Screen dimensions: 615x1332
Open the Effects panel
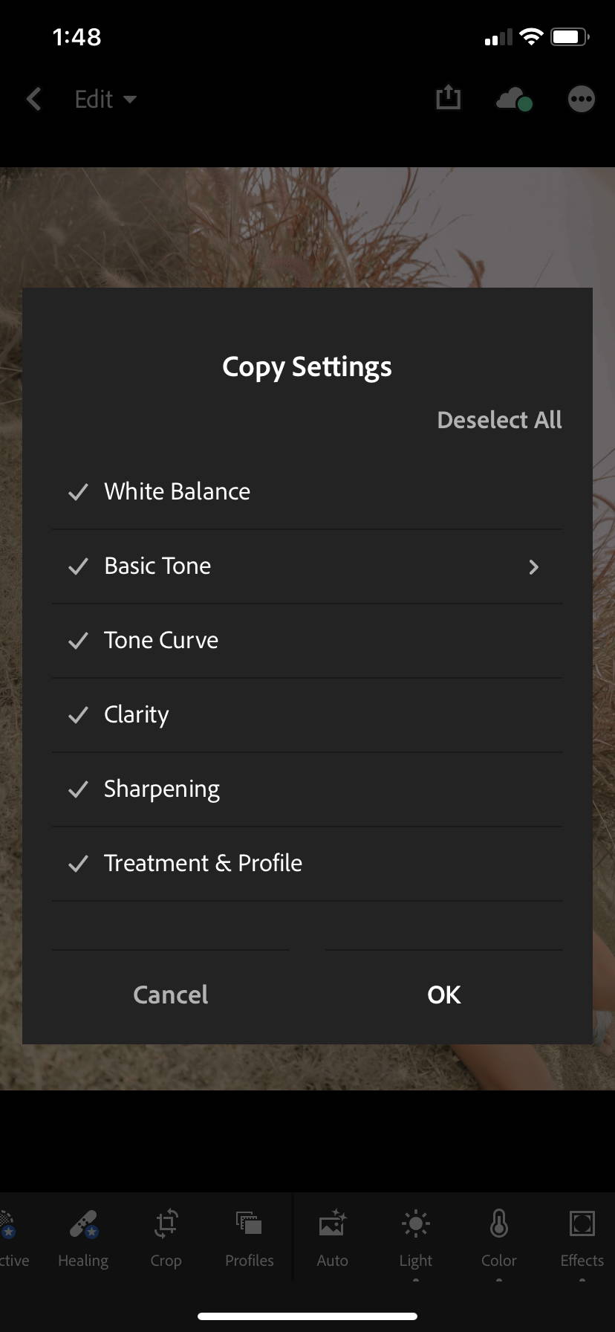coord(582,1238)
